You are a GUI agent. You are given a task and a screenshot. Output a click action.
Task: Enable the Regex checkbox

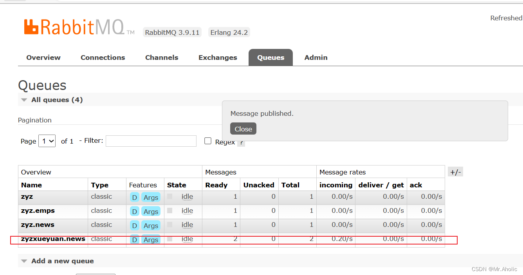[x=208, y=140]
